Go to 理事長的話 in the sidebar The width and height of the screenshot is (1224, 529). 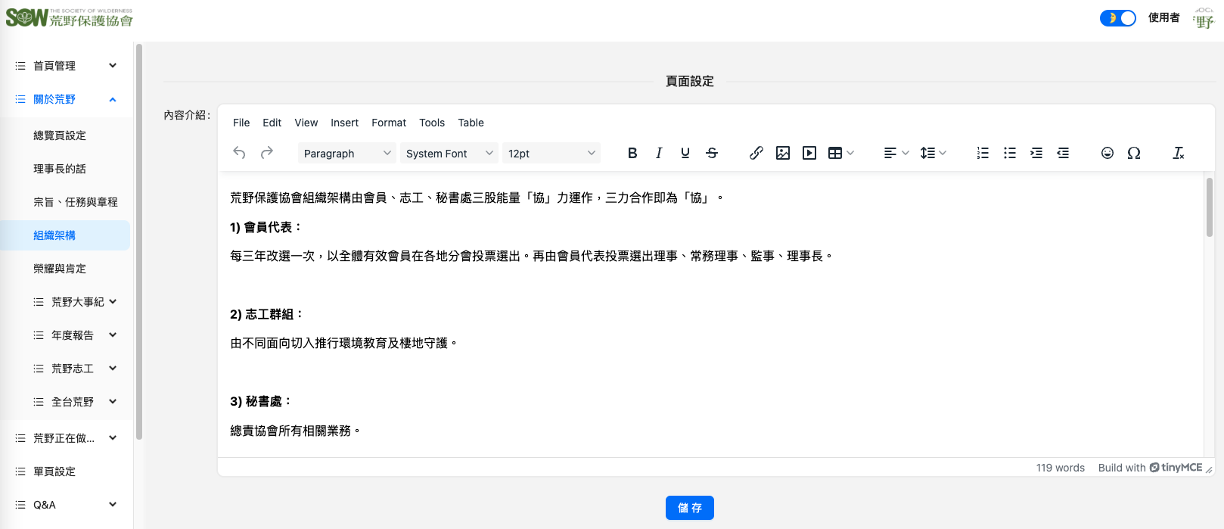(60, 169)
